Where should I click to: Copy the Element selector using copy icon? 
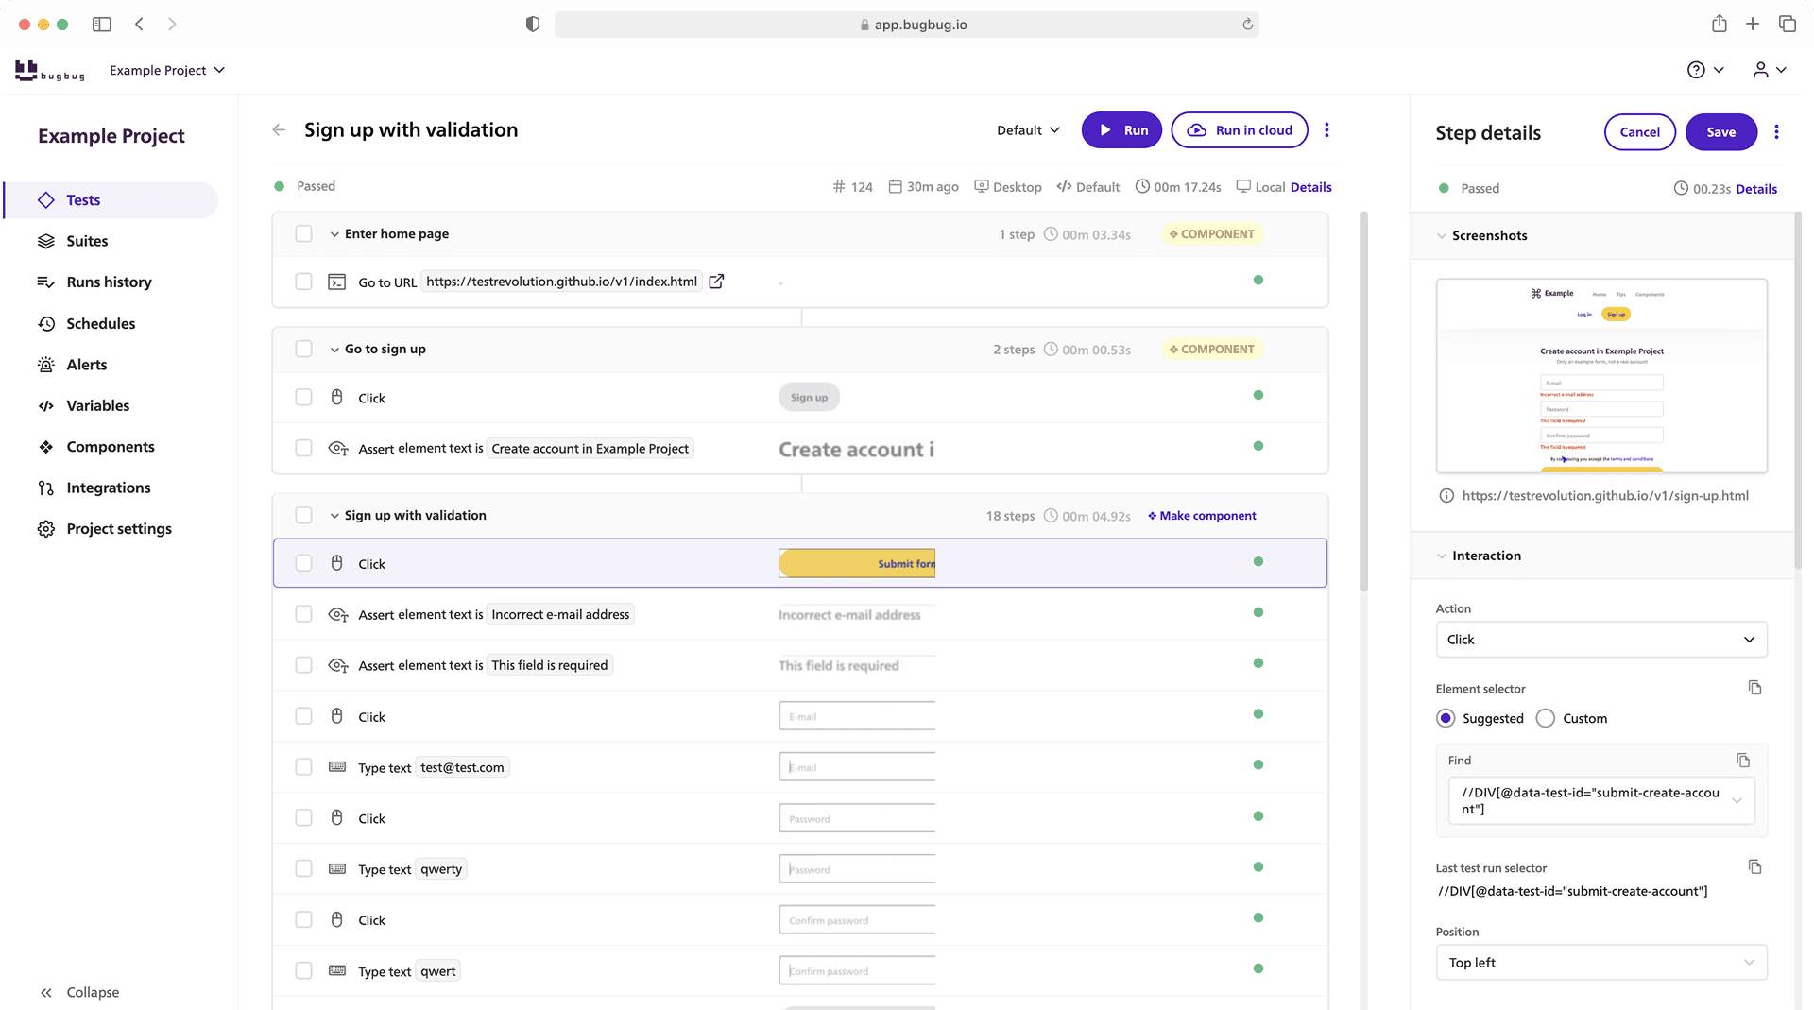coord(1754,688)
